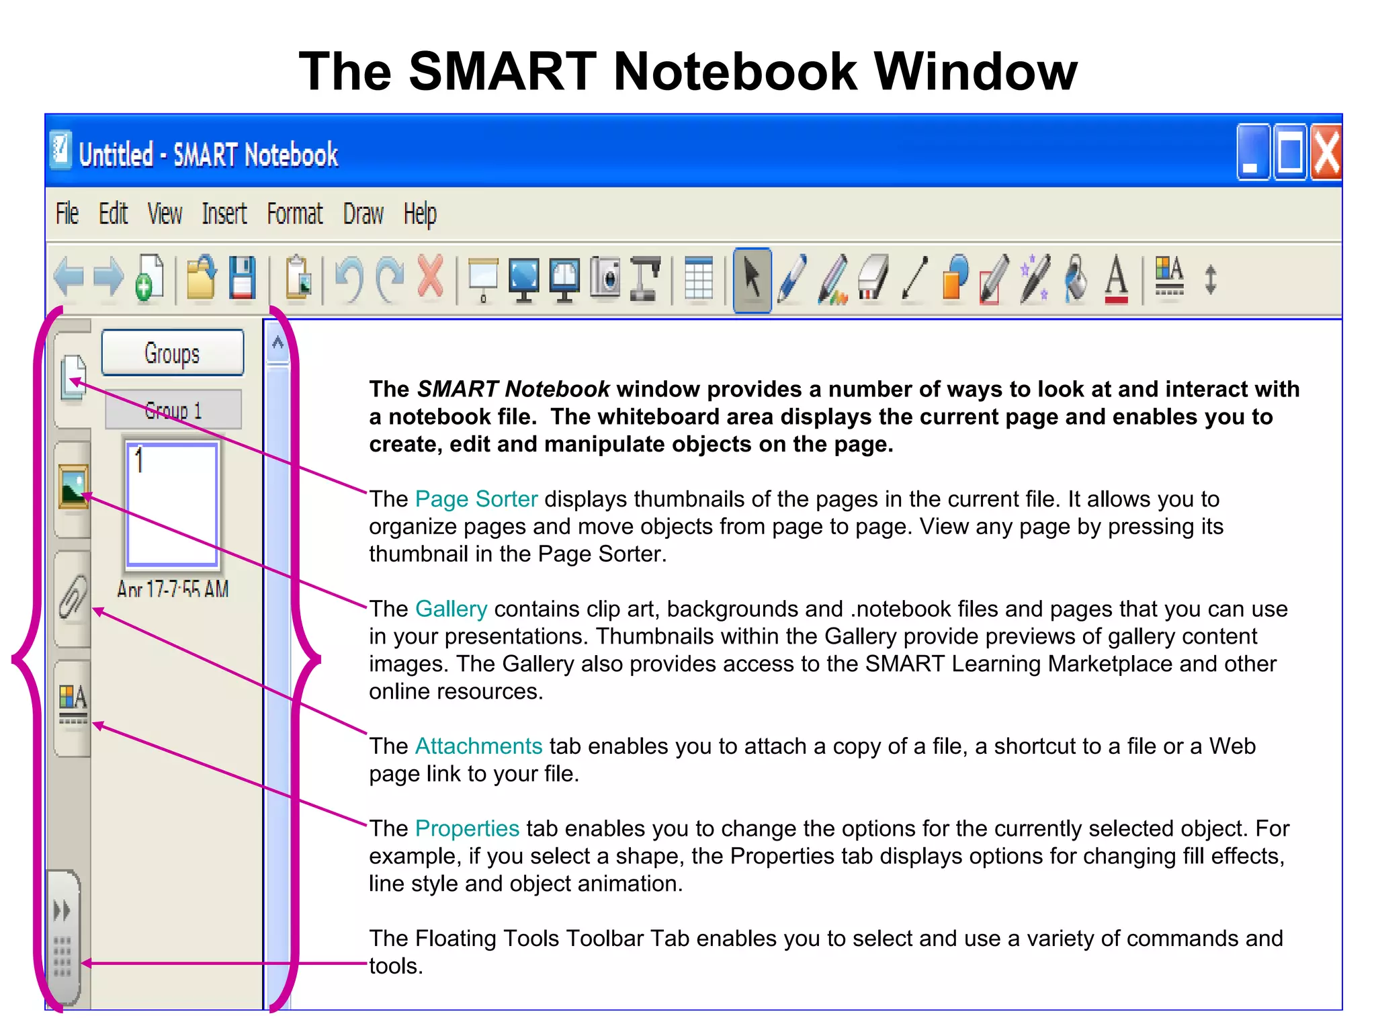
Task: Maximize the SMART Notebook window
Action: tap(1290, 152)
